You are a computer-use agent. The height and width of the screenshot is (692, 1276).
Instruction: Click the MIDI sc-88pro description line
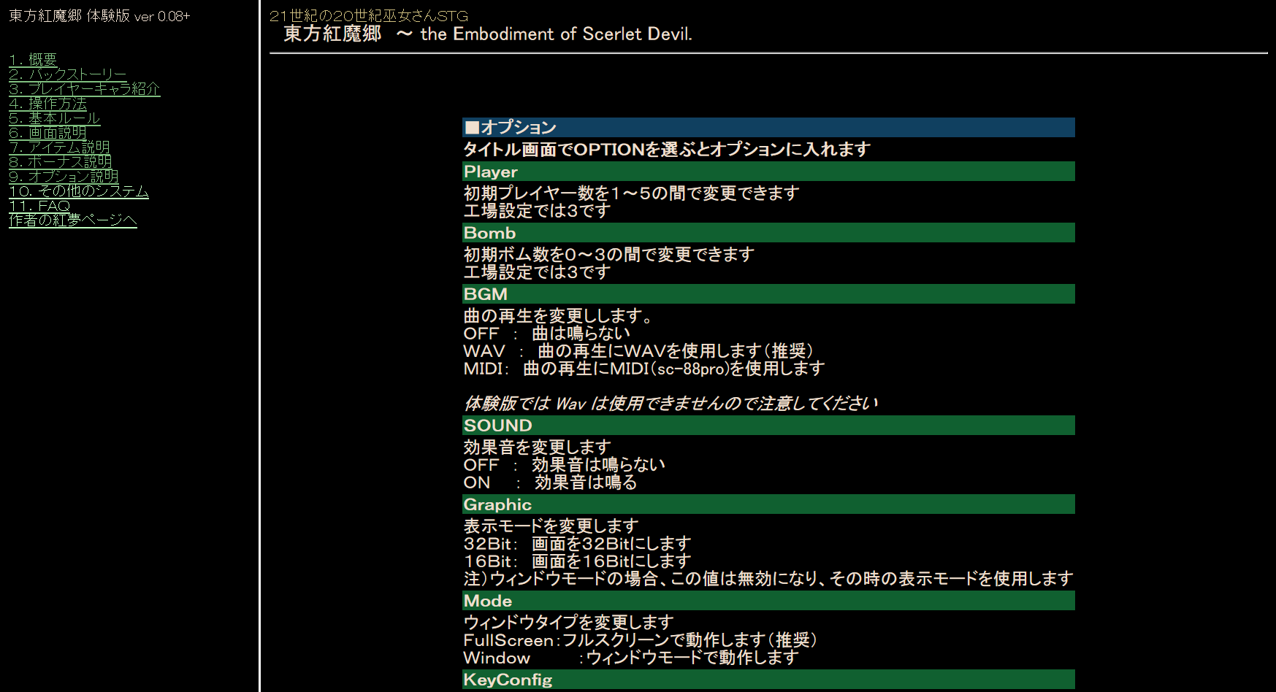pos(644,369)
